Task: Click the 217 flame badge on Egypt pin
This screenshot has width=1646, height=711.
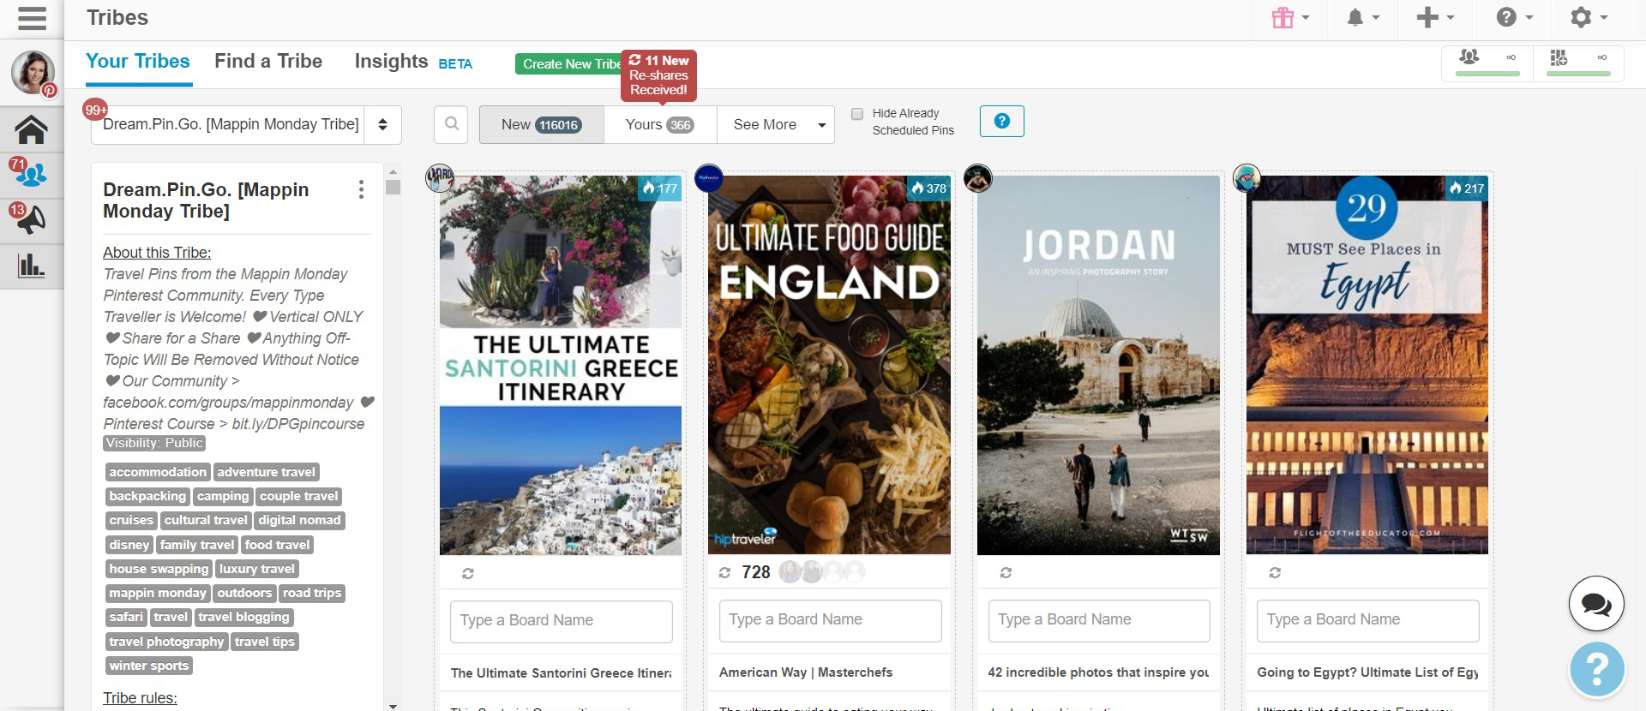Action: 1467,188
